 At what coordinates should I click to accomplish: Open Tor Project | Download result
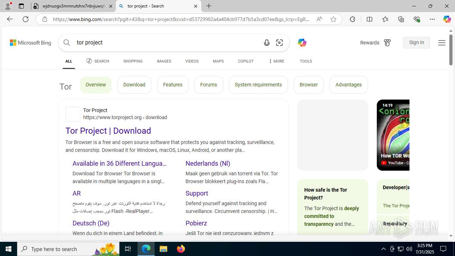[108, 131]
